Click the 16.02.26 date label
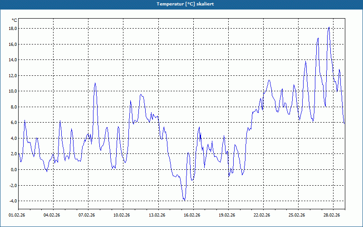The width and height of the screenshot is (363, 227). (x=192, y=215)
